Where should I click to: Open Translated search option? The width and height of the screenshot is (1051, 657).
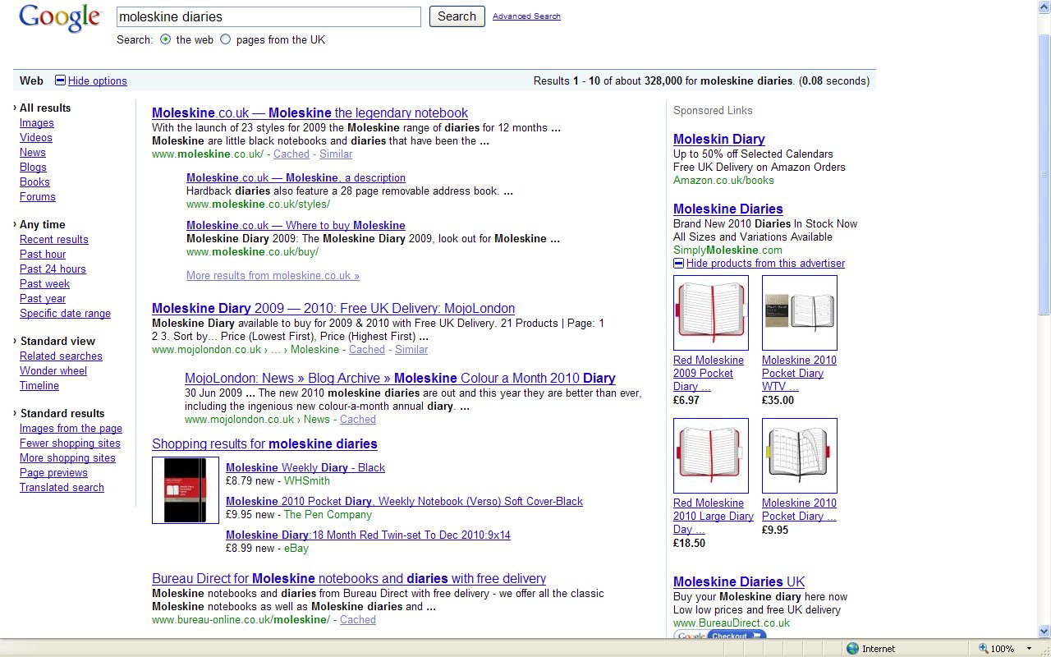(x=62, y=488)
